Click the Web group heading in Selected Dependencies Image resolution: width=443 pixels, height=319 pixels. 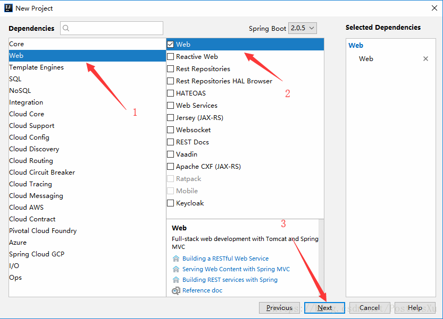[356, 46]
